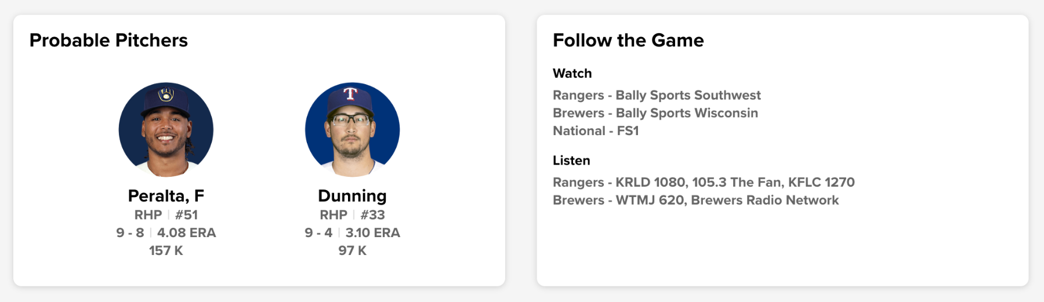Select the National - FS1 broadcast listing

[x=596, y=131]
